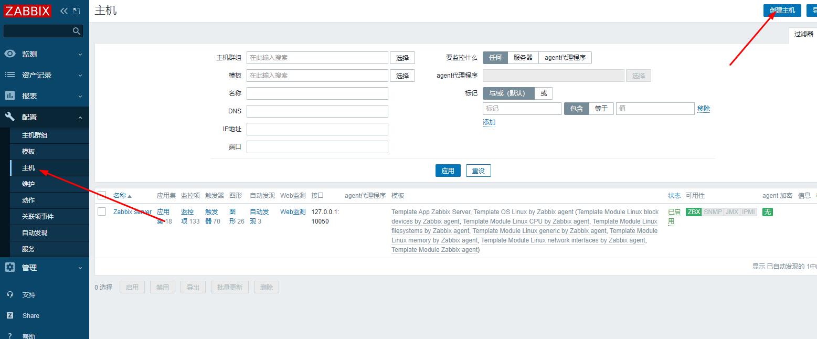Click the ZBX availability badge
Image resolution: width=817 pixels, height=339 pixels.
(x=694, y=212)
